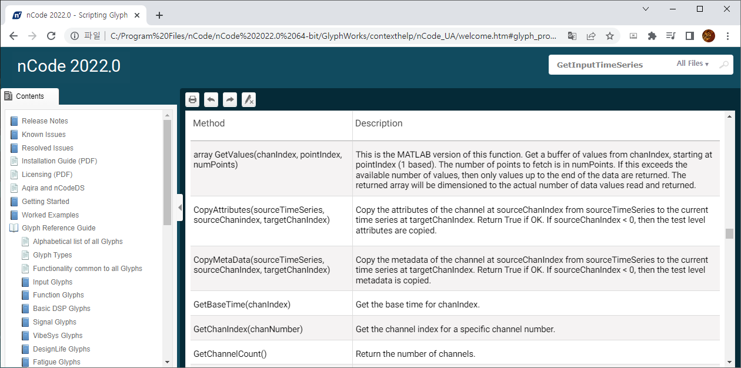Open Installation Guide (PDF)

pos(59,161)
